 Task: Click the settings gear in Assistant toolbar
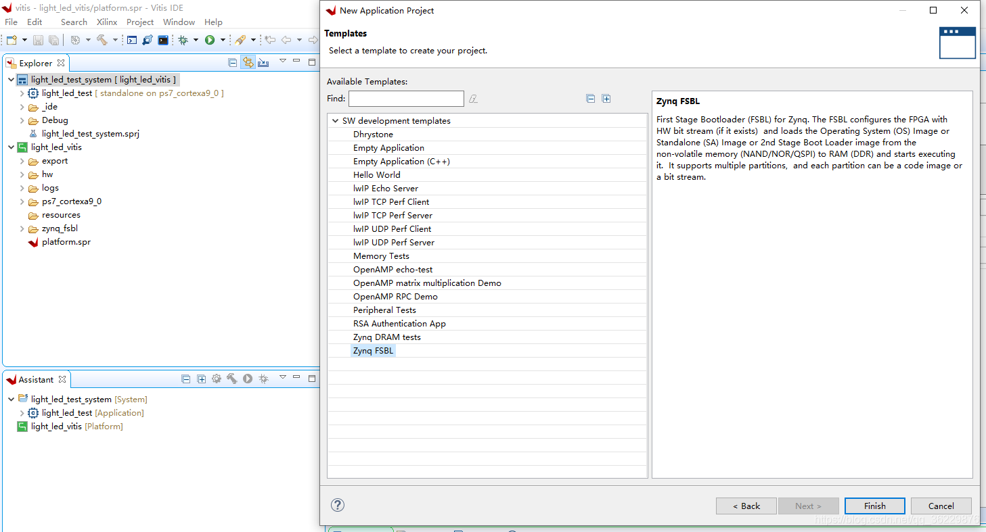point(217,379)
